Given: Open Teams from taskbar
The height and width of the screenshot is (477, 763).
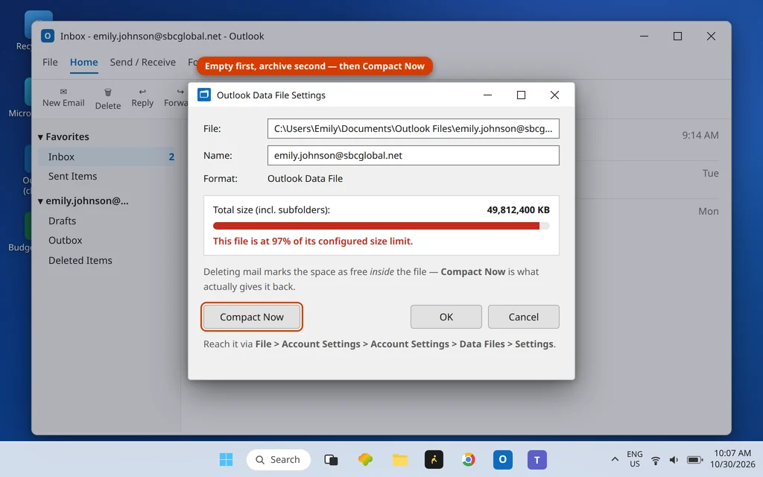Looking at the screenshot, I should pyautogui.click(x=536, y=459).
